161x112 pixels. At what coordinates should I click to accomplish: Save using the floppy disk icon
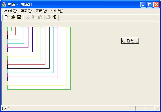point(19,17)
